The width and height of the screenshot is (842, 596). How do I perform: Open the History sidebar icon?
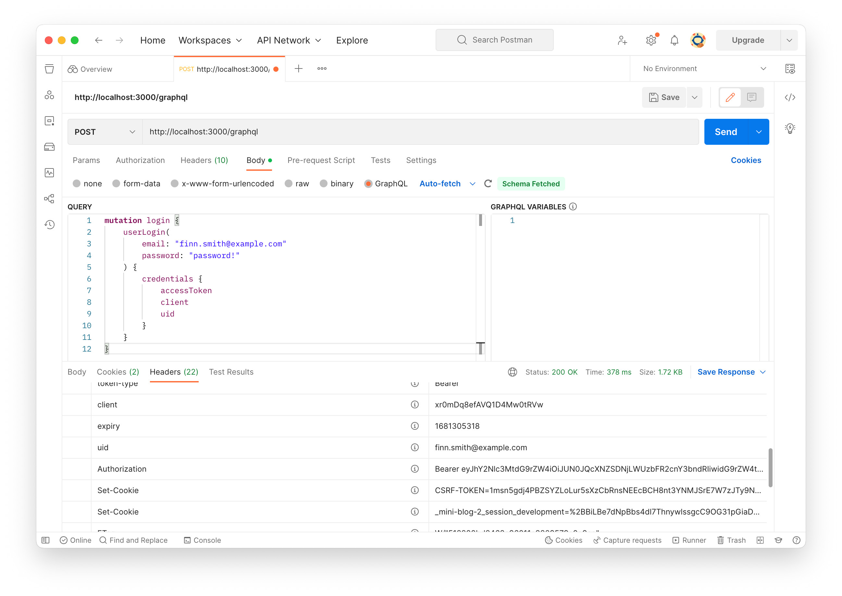point(49,224)
